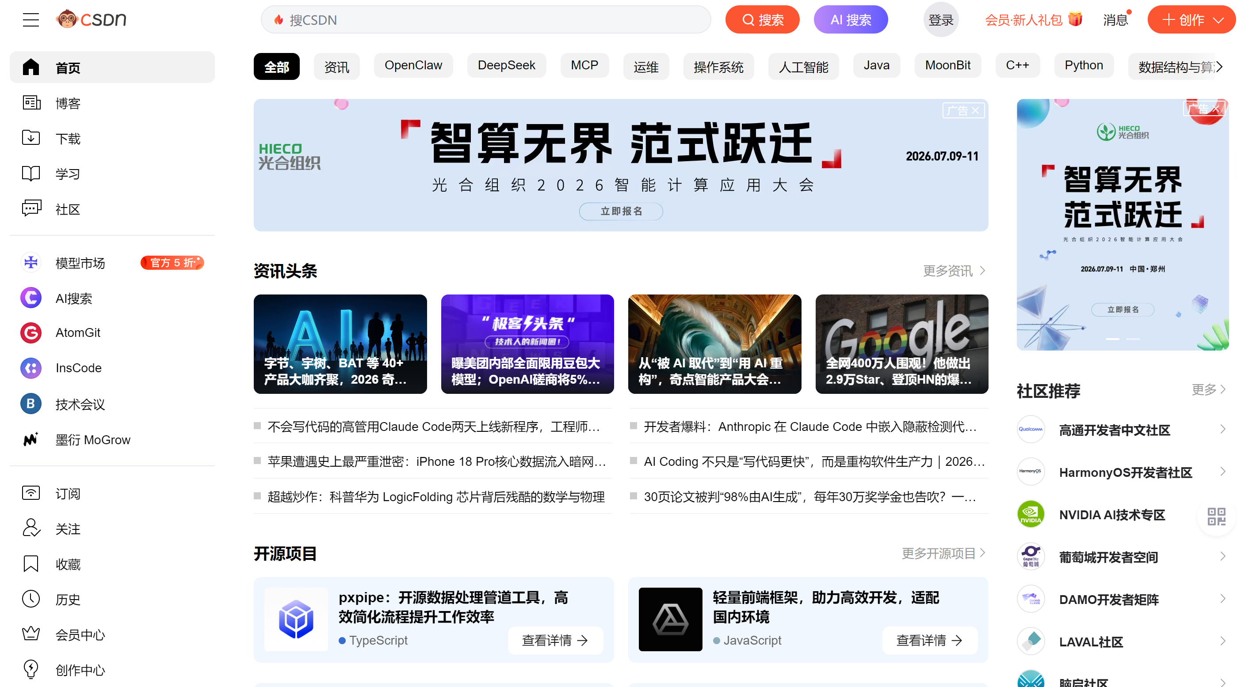Open AI搜索 purple C icon
This screenshot has height=687, width=1237.
(x=31, y=298)
